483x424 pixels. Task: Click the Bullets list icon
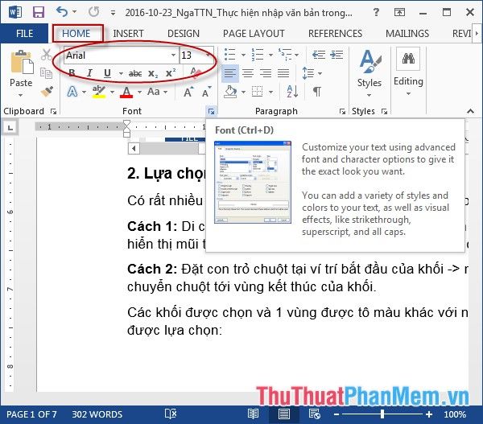[x=229, y=55]
